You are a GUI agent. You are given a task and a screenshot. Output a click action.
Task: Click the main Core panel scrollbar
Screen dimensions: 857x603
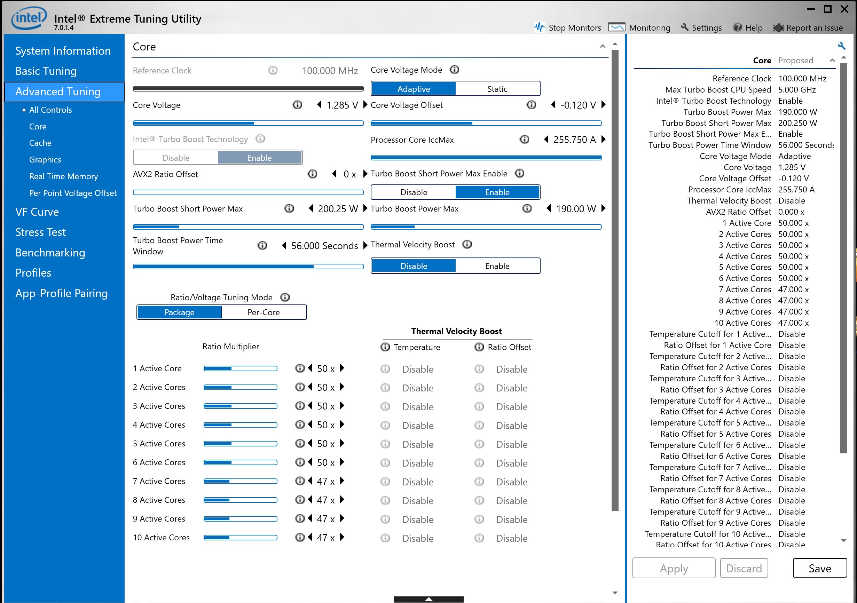pos(615,280)
